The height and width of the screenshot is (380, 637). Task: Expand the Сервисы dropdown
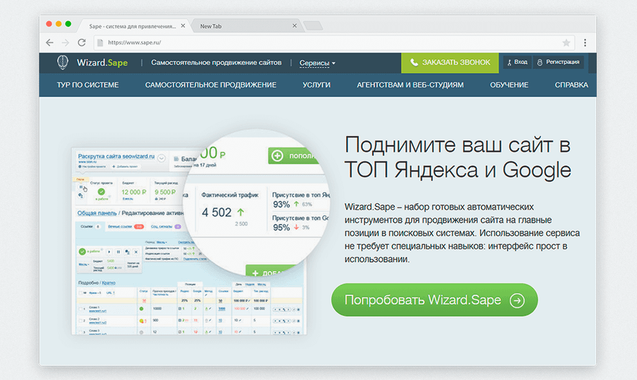tap(317, 63)
